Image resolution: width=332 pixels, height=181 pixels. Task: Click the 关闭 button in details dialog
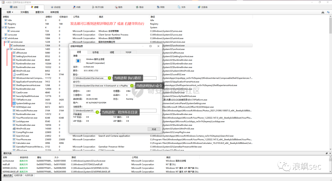(154, 129)
